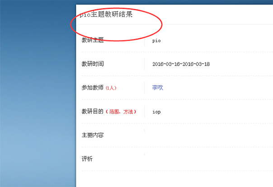Click the blue strip above the white panel

[172, 2]
